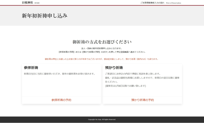Click the 日枝神社 site logo

27,3
